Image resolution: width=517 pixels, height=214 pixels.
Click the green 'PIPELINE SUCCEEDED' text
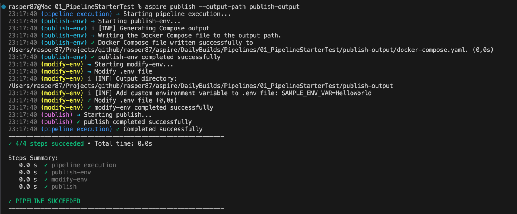48,201
